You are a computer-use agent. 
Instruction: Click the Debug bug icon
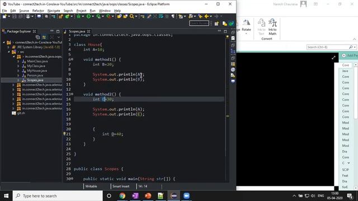click(78, 16)
